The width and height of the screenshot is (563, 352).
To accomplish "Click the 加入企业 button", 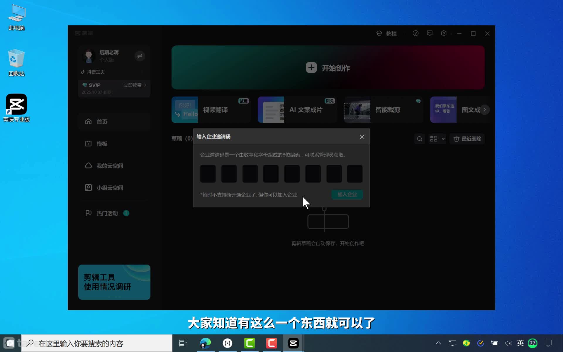I will pos(347,194).
